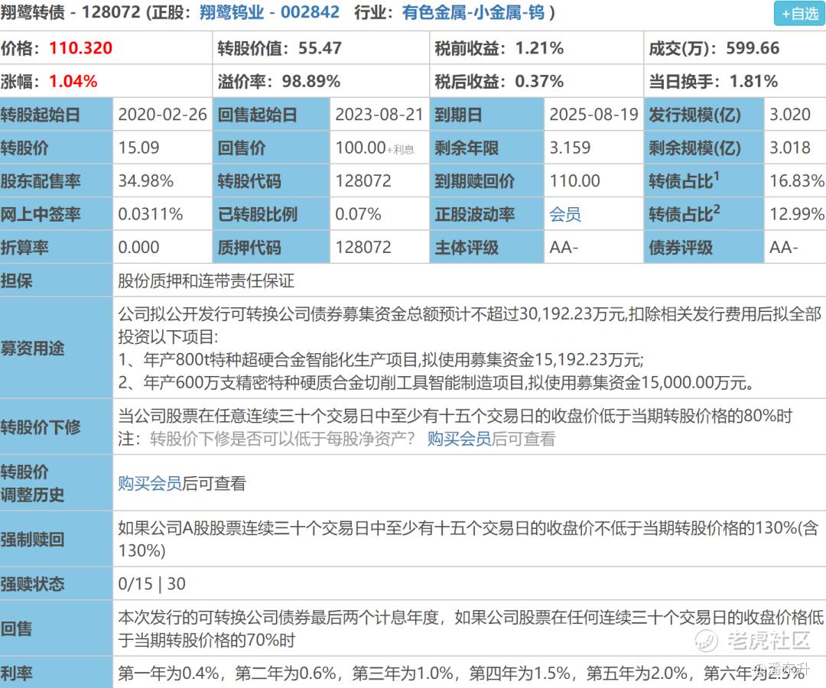Click 转债占比2 value 12.99%

(796, 214)
